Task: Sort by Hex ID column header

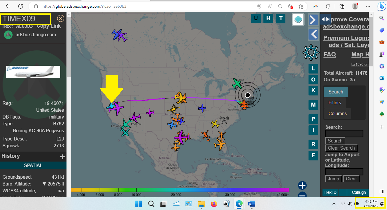Action: (x=330, y=192)
